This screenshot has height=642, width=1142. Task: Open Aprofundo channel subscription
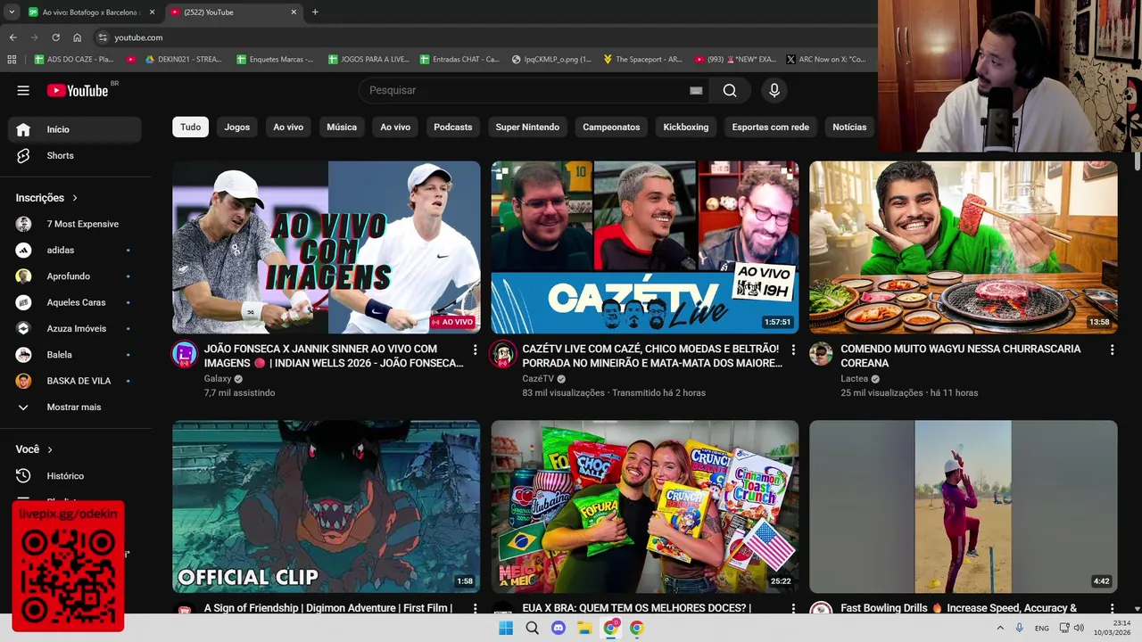[x=75, y=276]
